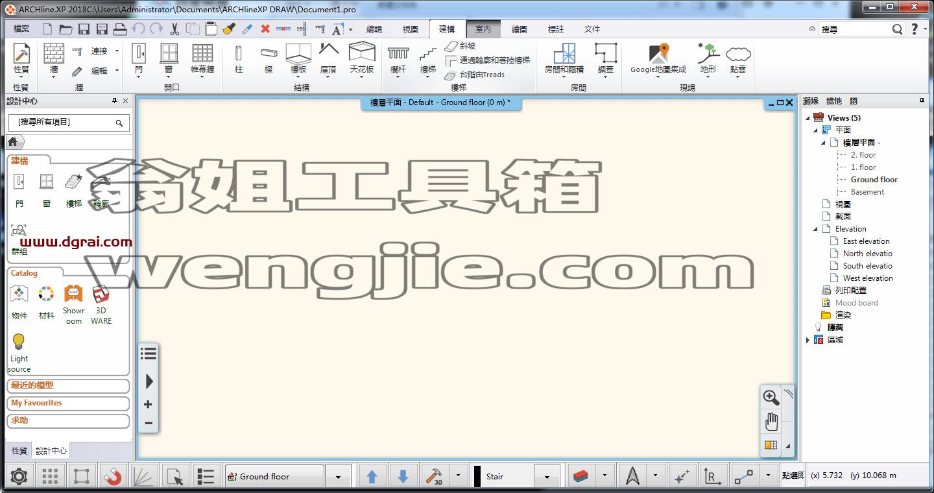Select the paintbrush format painter icon
This screenshot has height=493, width=934.
[228, 29]
